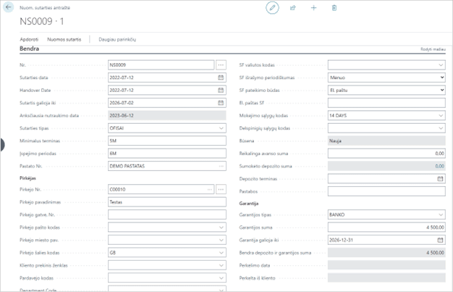
Task: Open calendar for Handover Date field
Action: click(221, 91)
